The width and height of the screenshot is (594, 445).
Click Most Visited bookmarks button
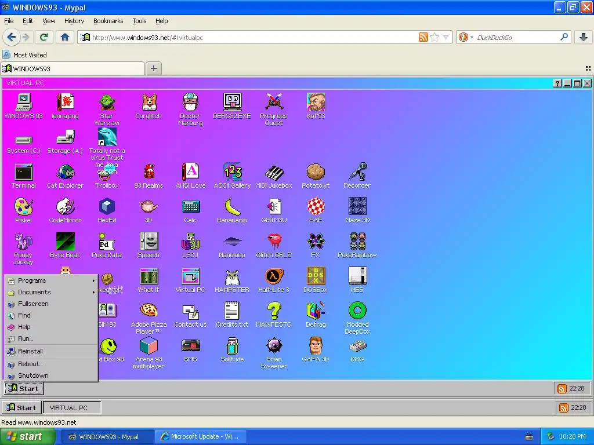pos(24,55)
